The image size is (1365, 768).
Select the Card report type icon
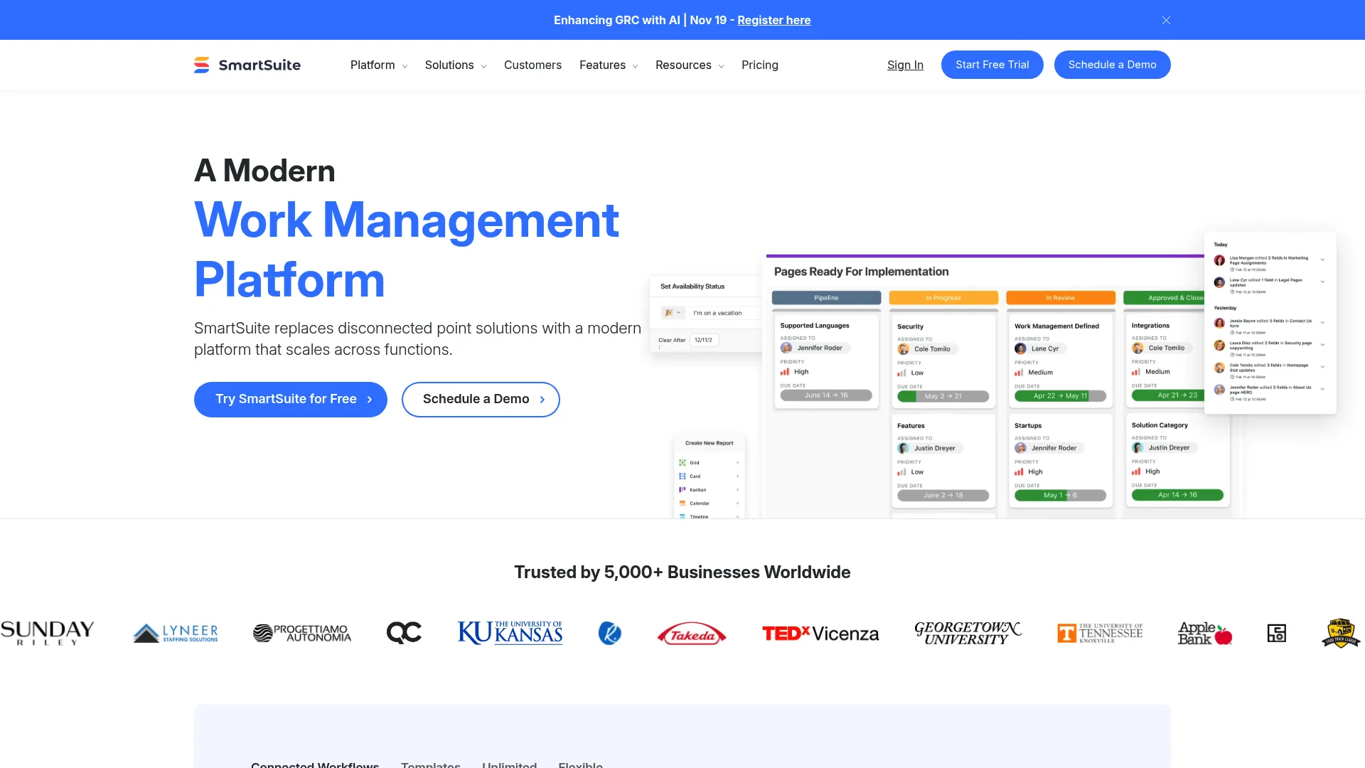pos(682,476)
